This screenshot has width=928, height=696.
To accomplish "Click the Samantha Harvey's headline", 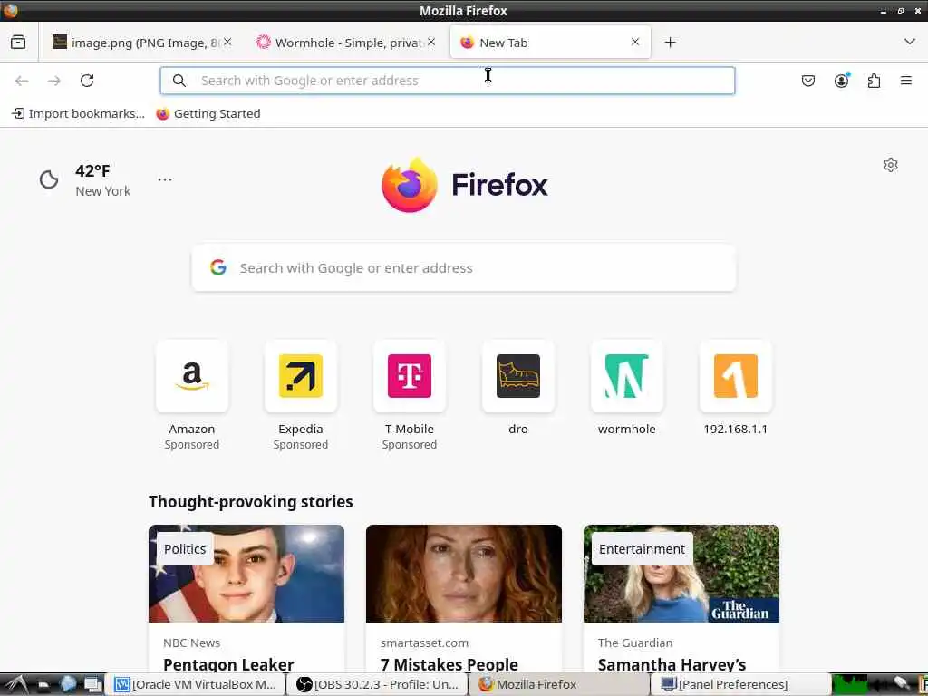I will click(x=672, y=664).
